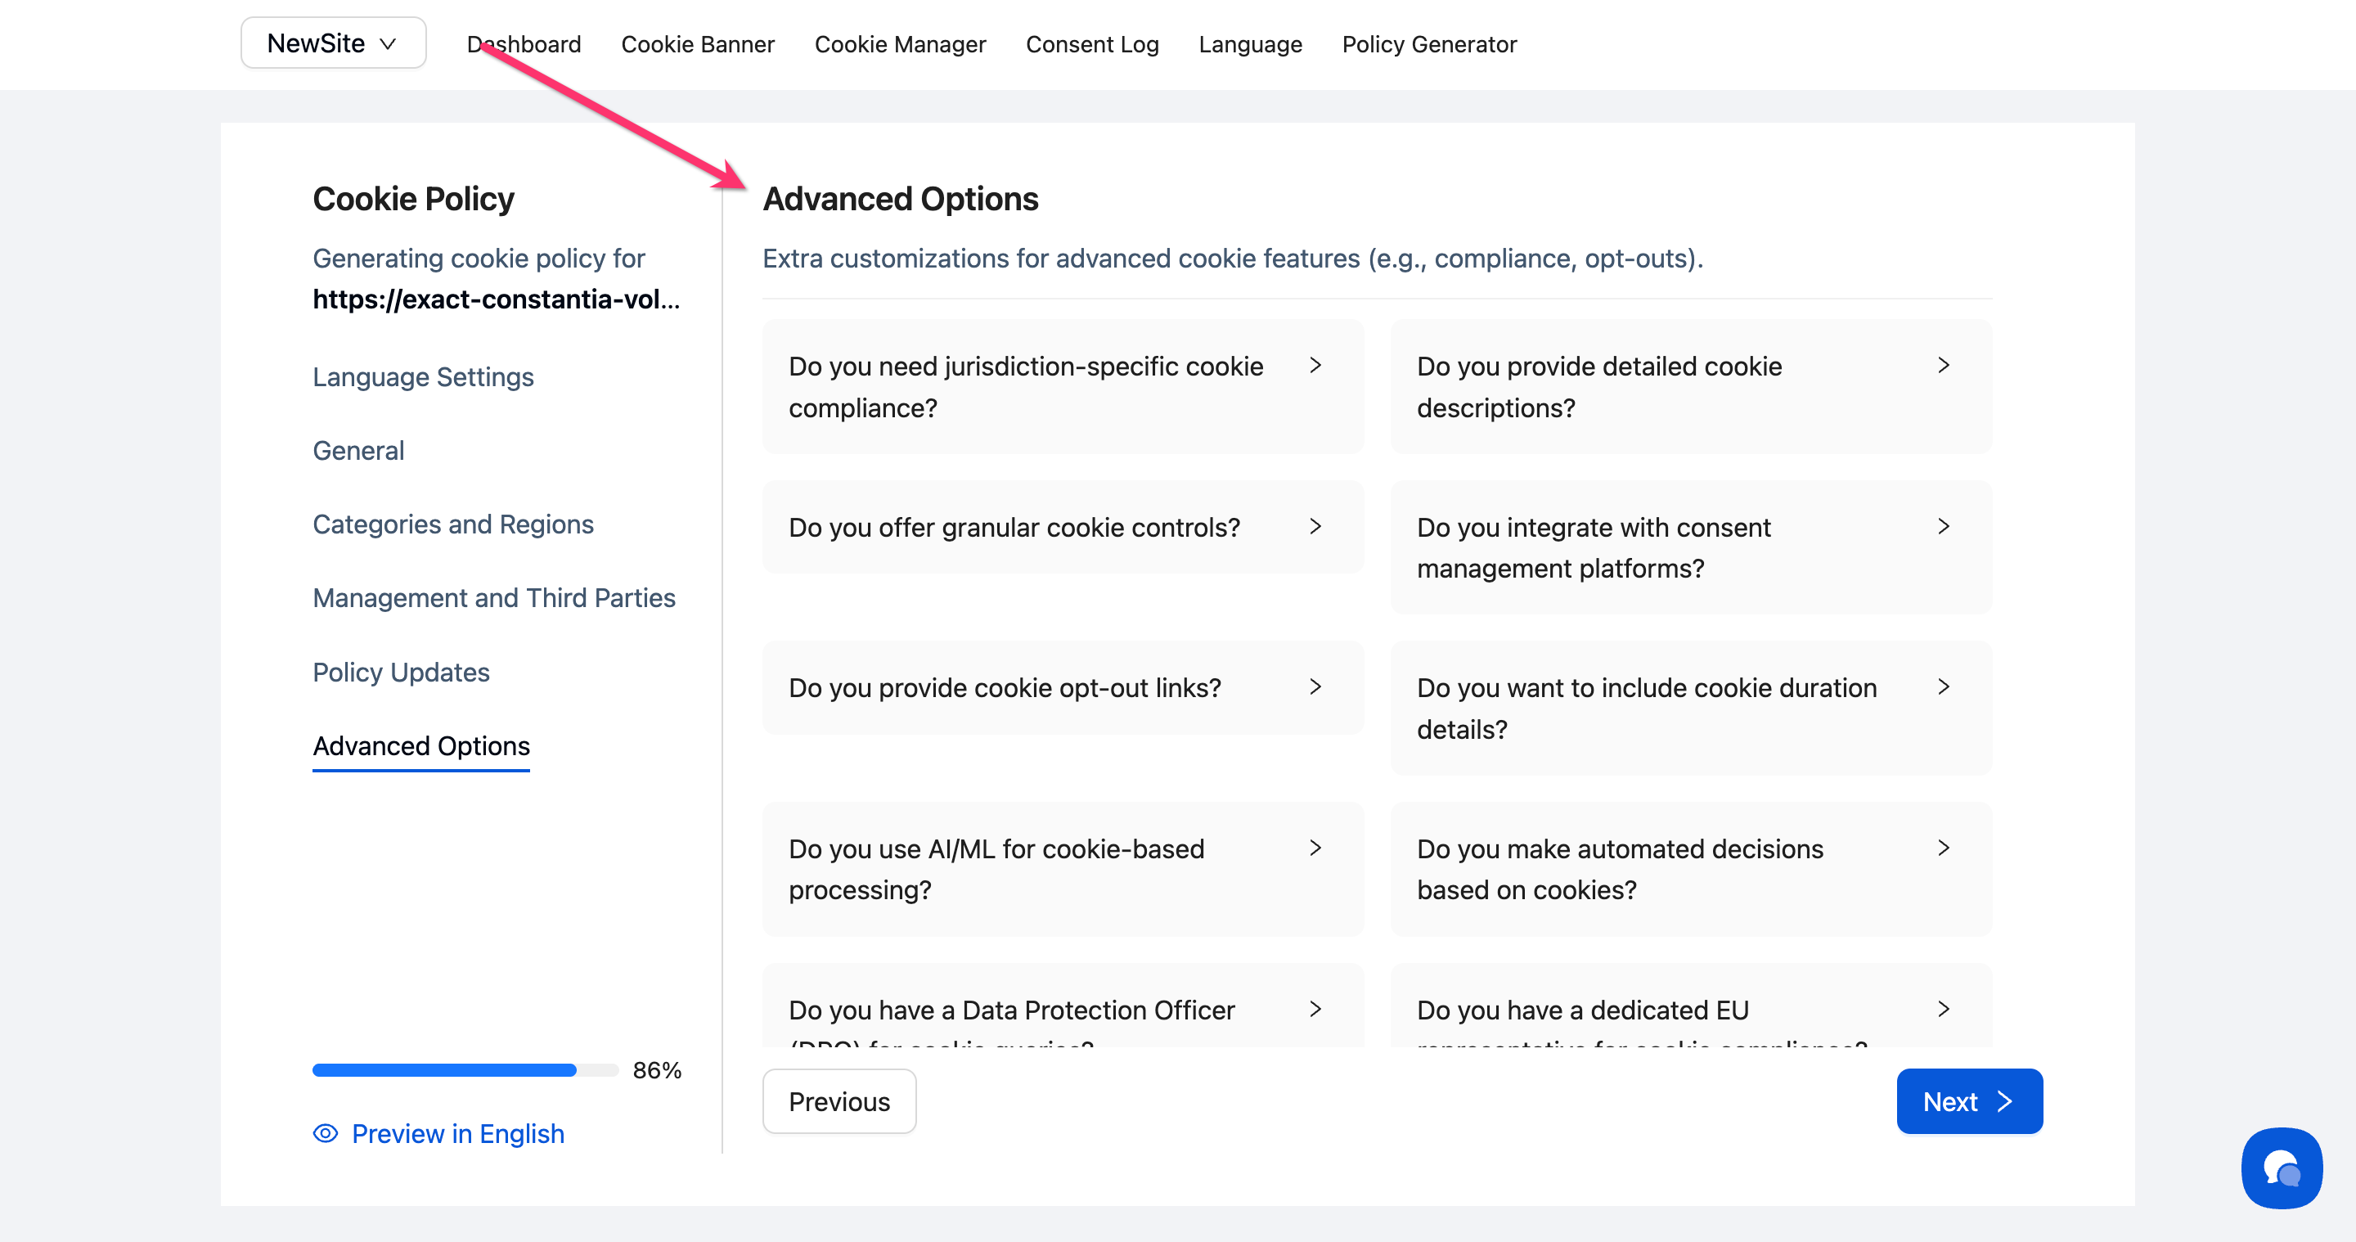This screenshot has height=1242, width=2356.
Task: Click the arrow on cookie opt-out links card
Action: point(1315,686)
